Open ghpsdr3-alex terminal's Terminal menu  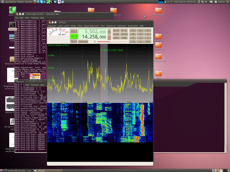pyautogui.click(x=34, y=18)
